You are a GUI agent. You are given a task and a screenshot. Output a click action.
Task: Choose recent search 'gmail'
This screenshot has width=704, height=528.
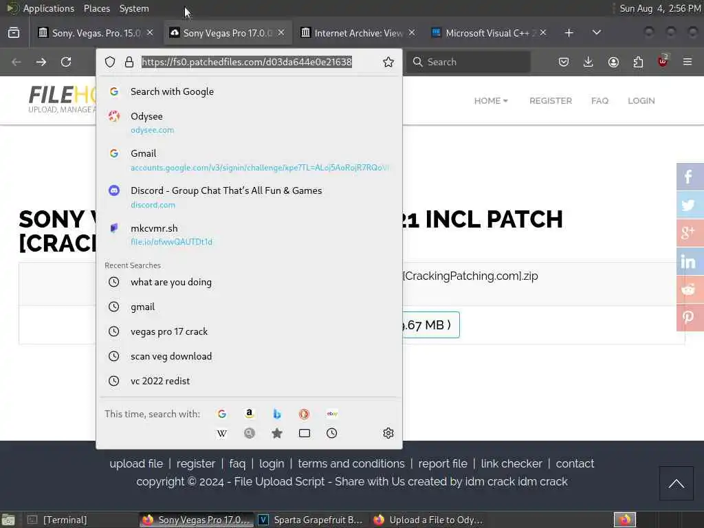(249, 307)
